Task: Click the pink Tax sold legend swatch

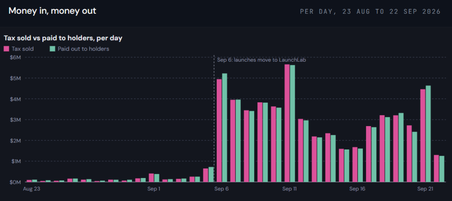Action: pos(6,48)
